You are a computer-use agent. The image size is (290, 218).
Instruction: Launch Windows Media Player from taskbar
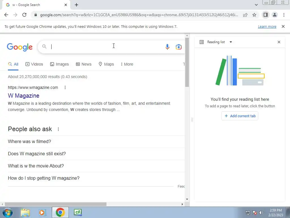tap(42, 212)
